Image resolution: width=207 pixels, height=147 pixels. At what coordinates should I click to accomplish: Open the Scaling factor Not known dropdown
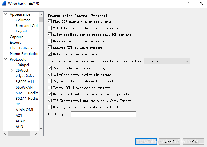167,61
